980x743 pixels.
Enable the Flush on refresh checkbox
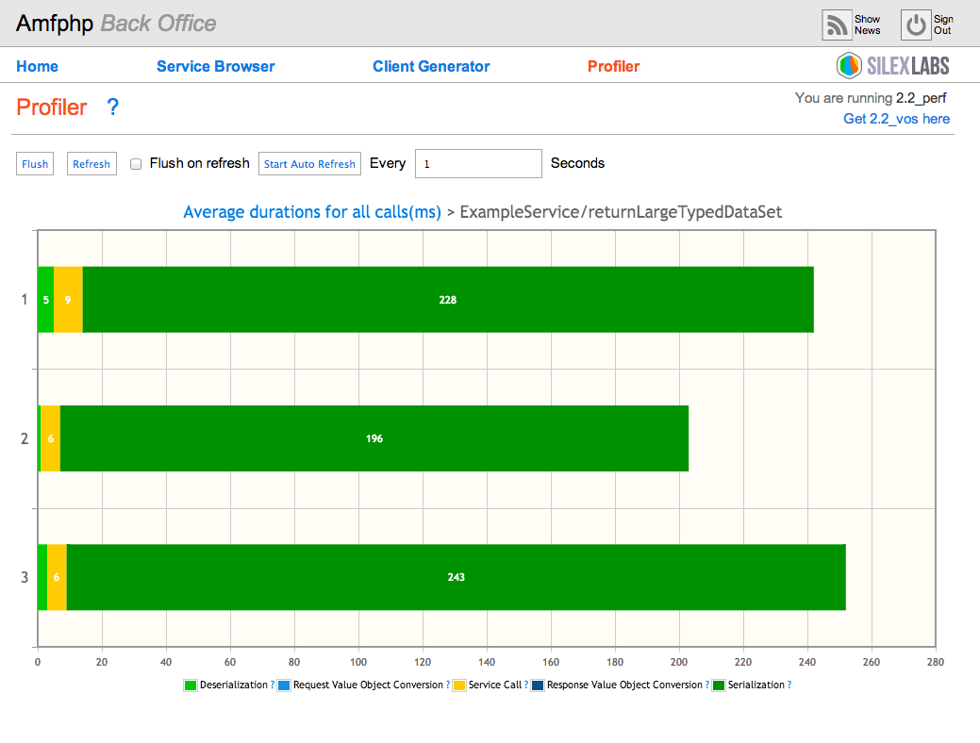(x=136, y=164)
